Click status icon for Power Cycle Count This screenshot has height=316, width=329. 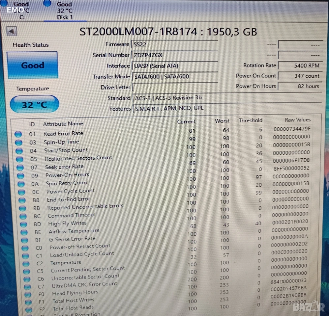coord(22,192)
